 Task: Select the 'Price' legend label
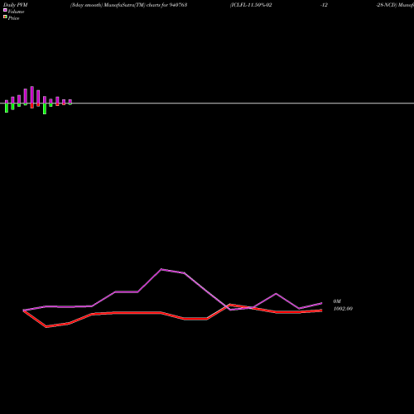coord(13,18)
